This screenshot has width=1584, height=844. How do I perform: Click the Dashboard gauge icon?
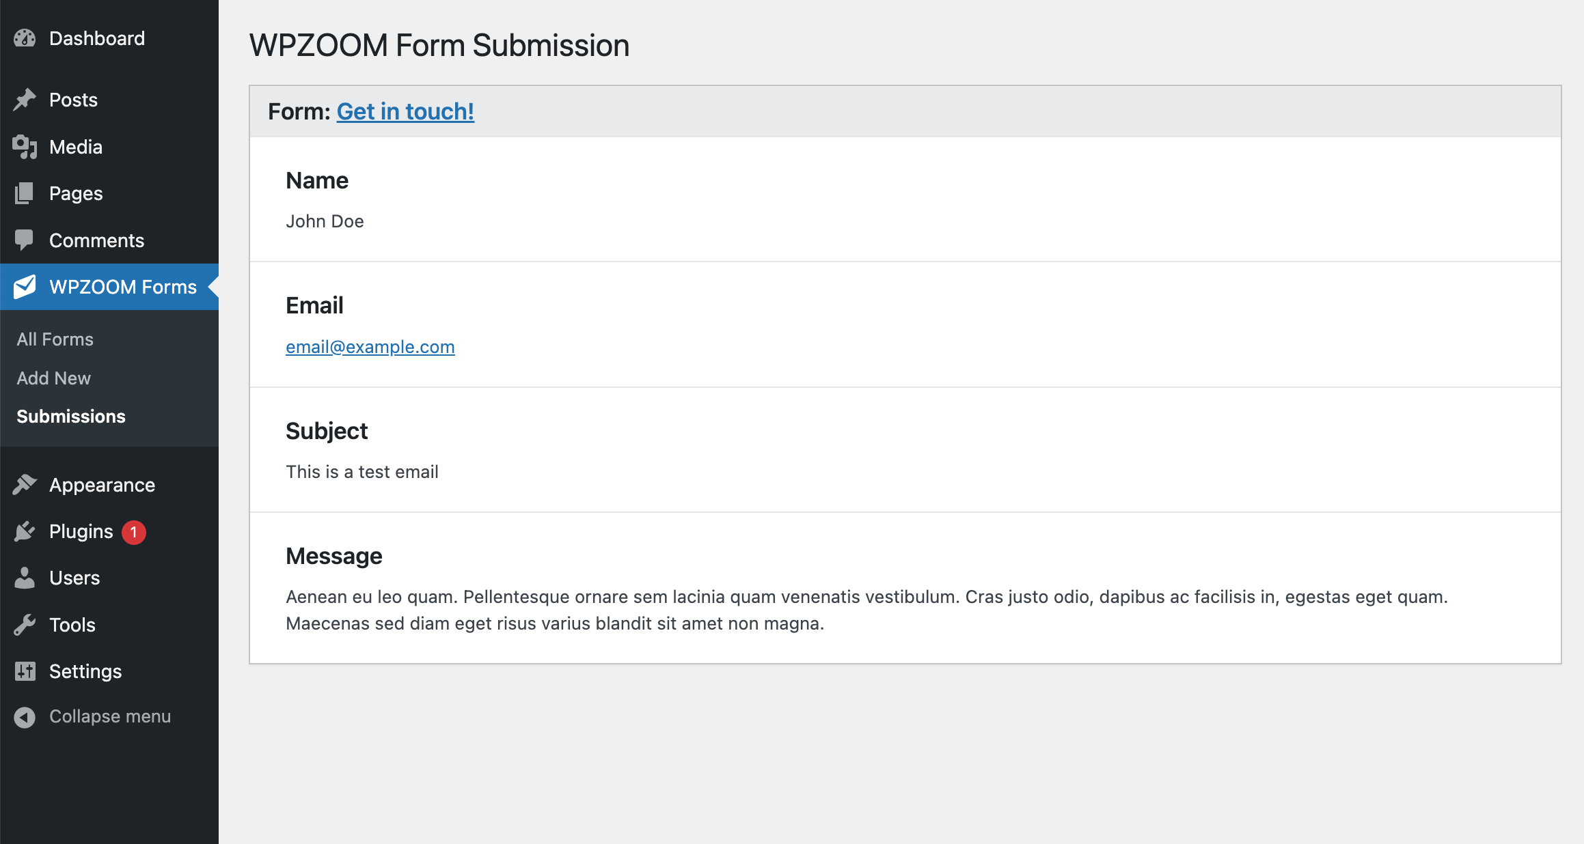point(25,38)
